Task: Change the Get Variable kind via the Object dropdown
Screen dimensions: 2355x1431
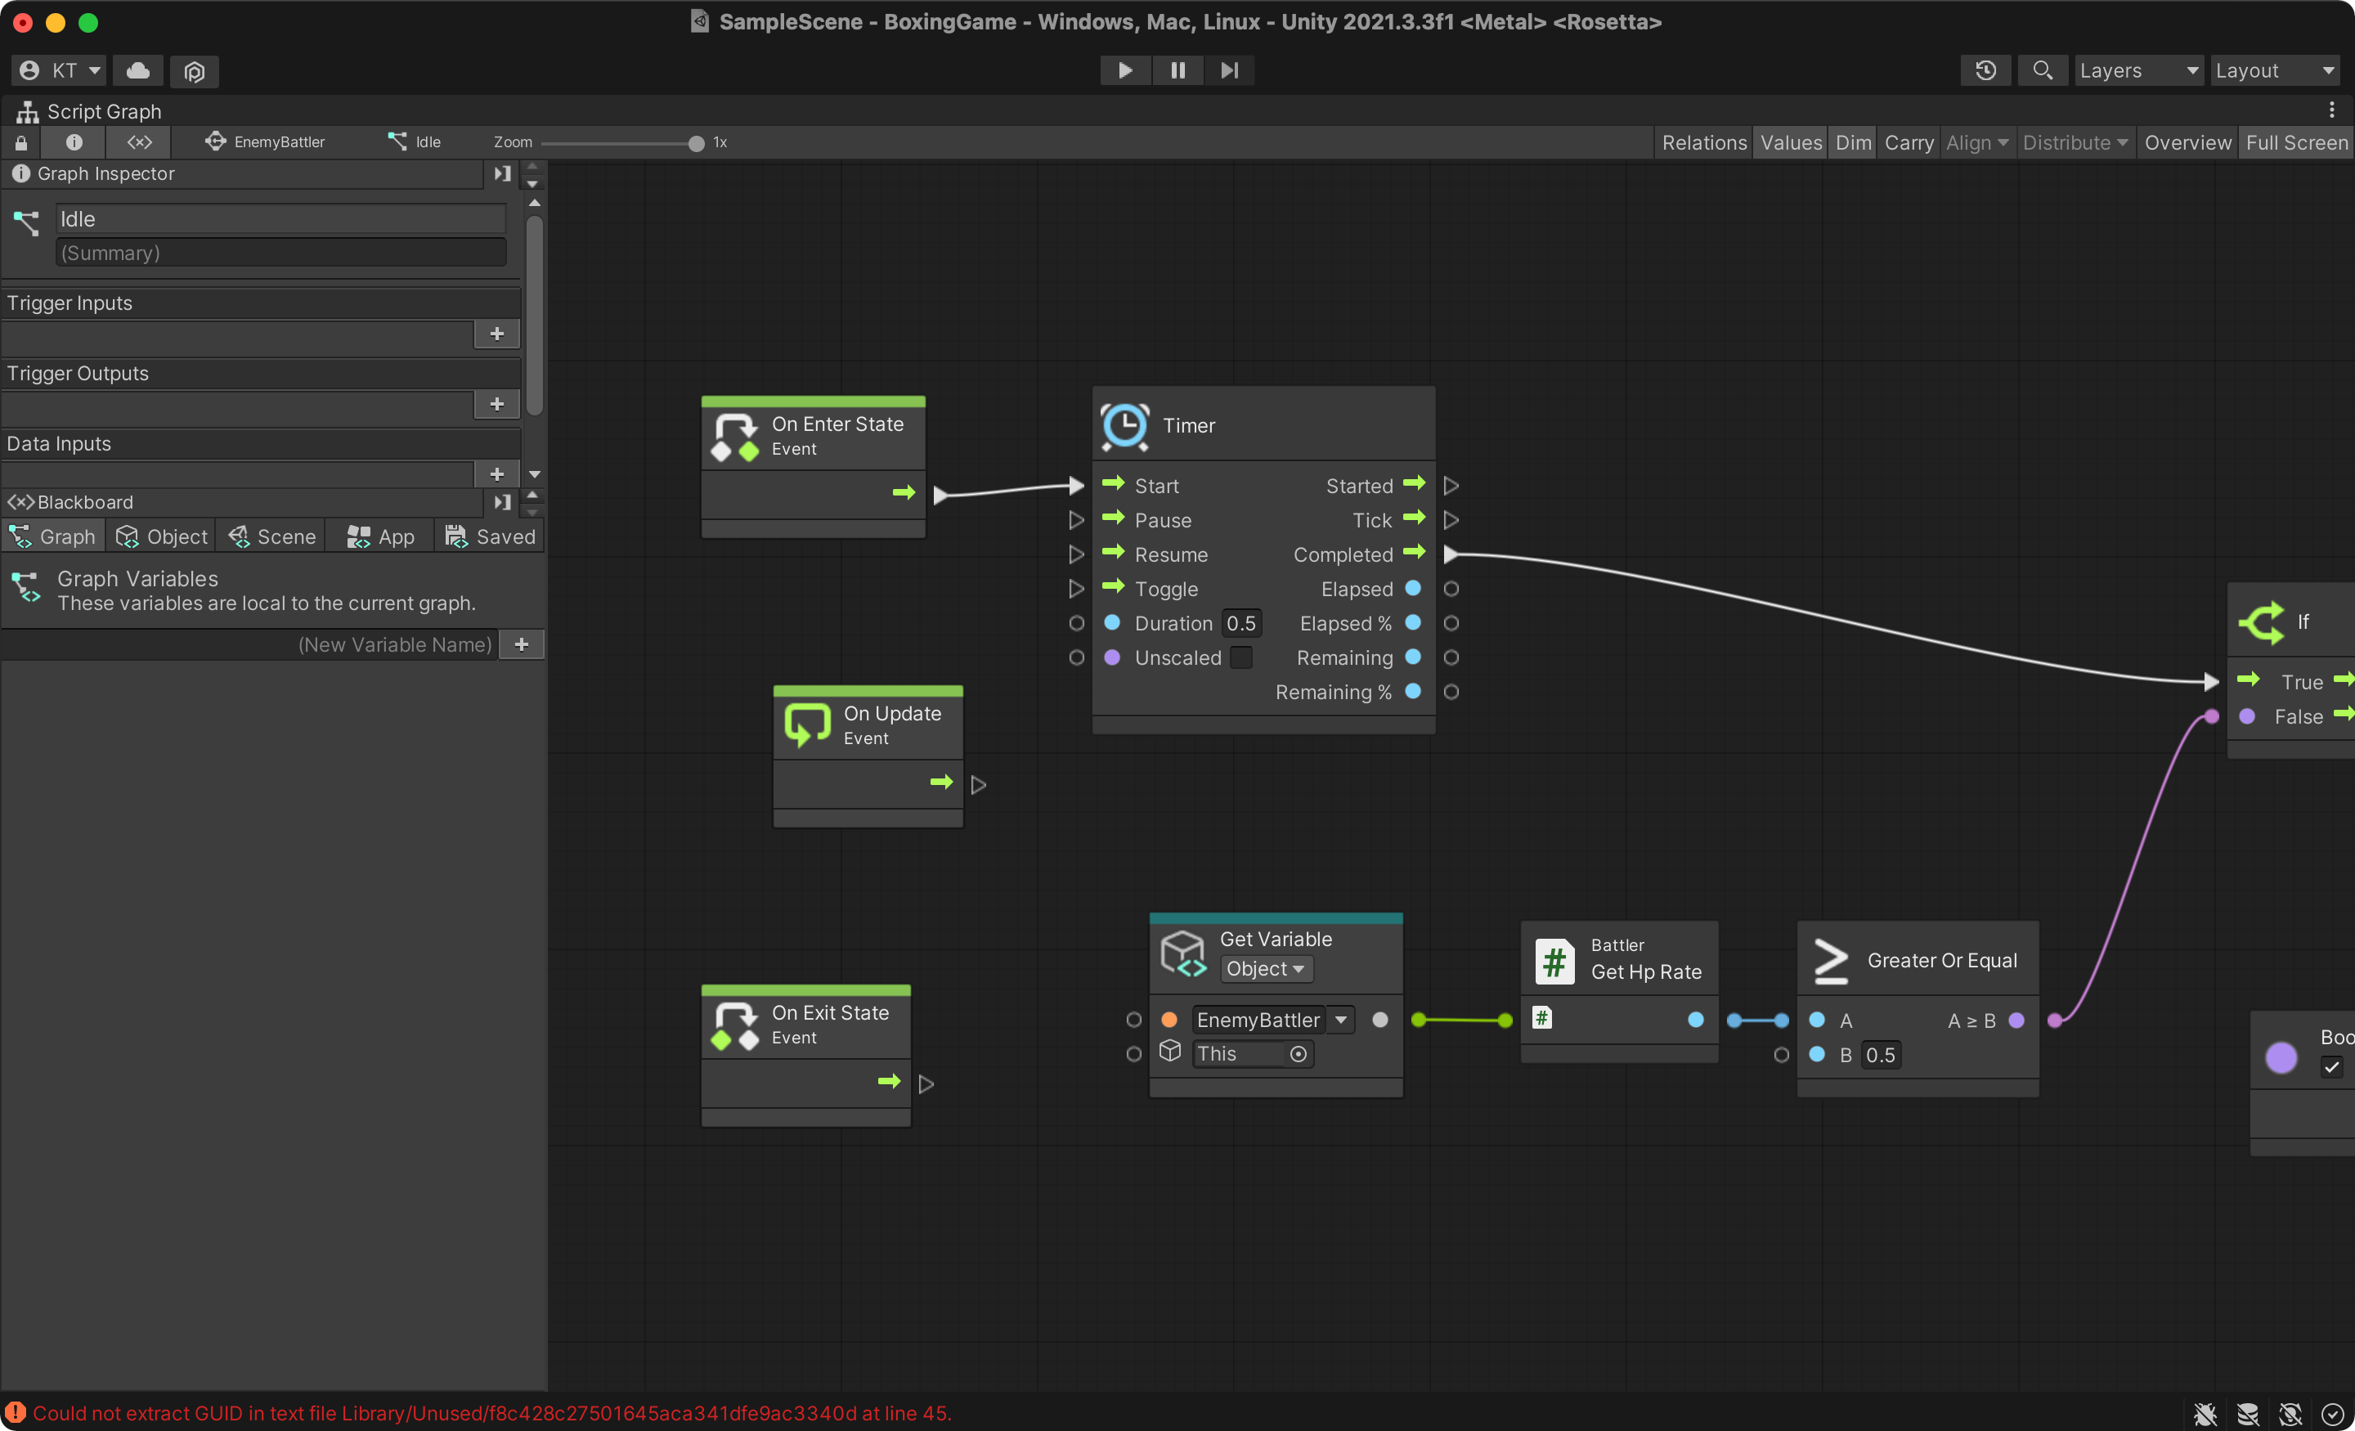Action: [x=1266, y=969]
